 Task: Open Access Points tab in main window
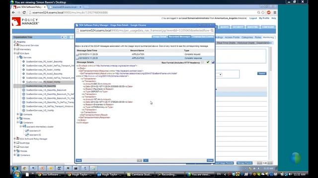(x=232, y=38)
